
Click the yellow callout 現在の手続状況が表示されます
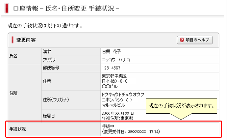click(x=182, y=106)
